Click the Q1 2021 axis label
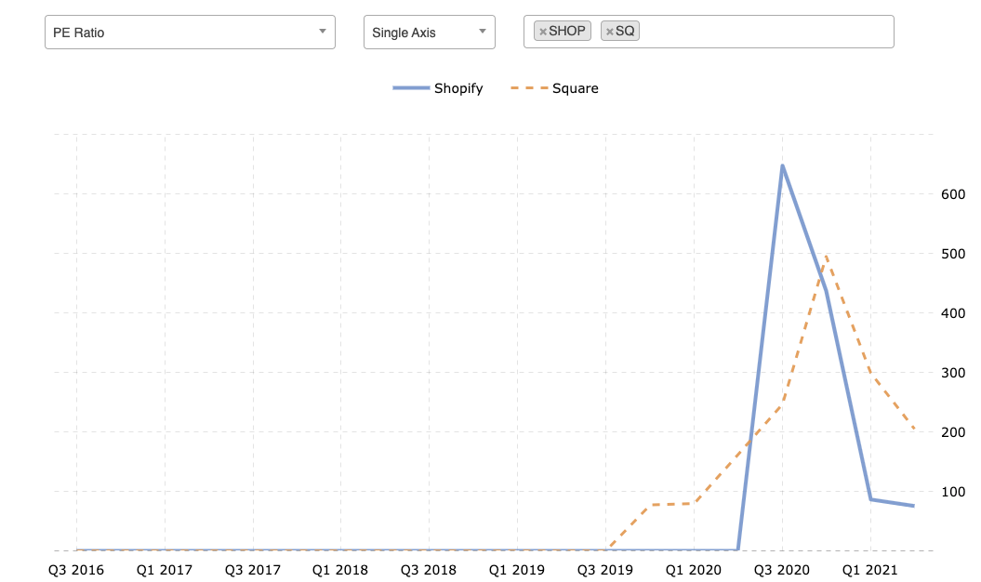 click(869, 570)
